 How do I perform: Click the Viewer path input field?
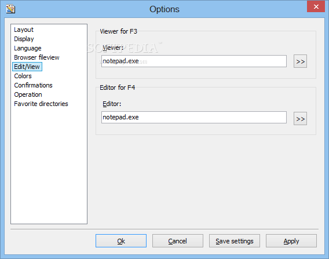pos(194,61)
